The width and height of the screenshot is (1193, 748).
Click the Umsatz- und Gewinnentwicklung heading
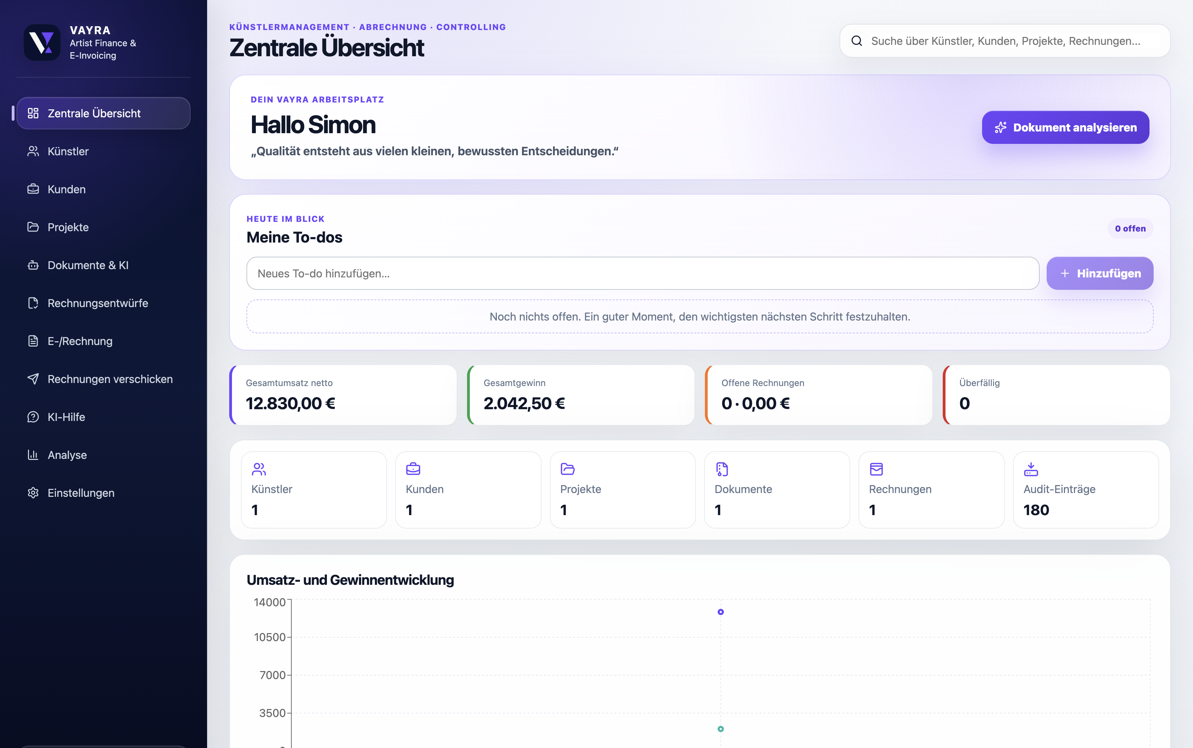pyautogui.click(x=350, y=580)
